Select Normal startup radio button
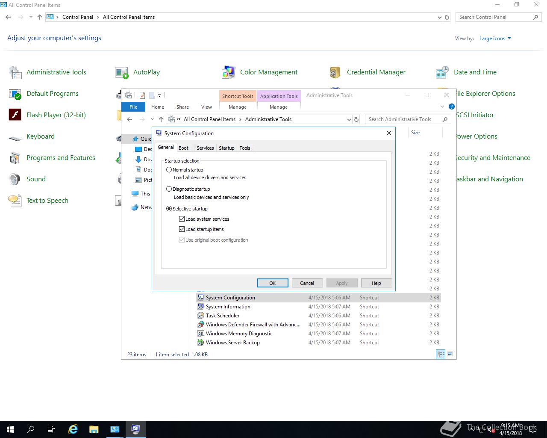The height and width of the screenshot is (438, 547). (169, 170)
